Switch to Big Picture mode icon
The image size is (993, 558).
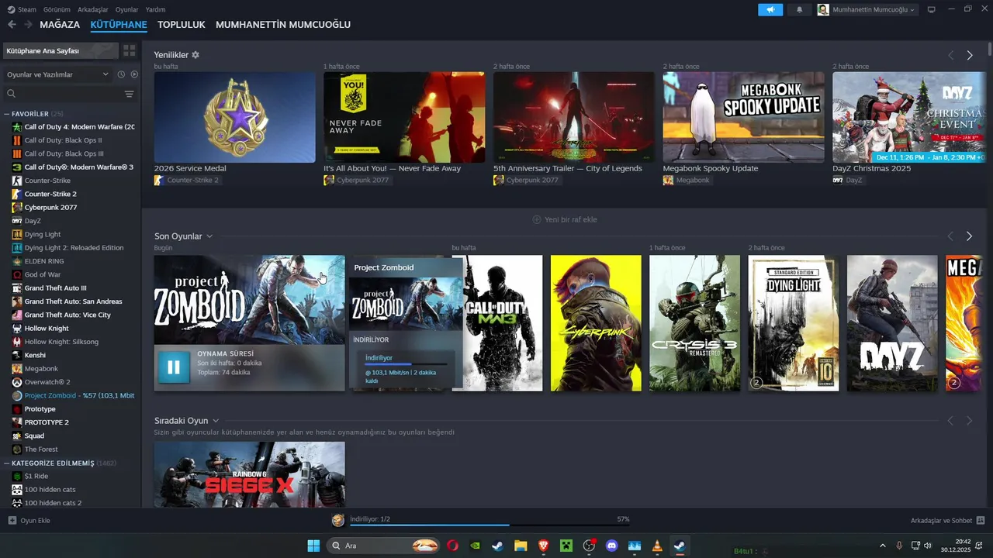932,10
